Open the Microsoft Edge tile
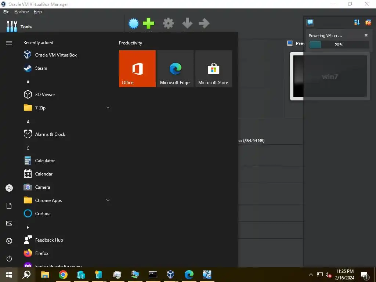 coord(175,69)
